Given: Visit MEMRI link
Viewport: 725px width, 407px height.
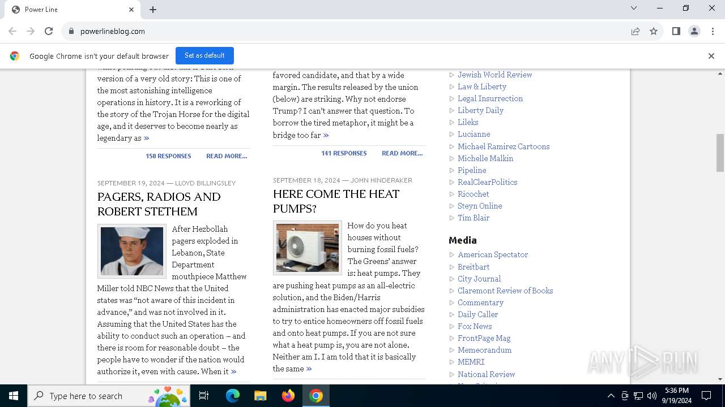Looking at the screenshot, I should 471,362.
